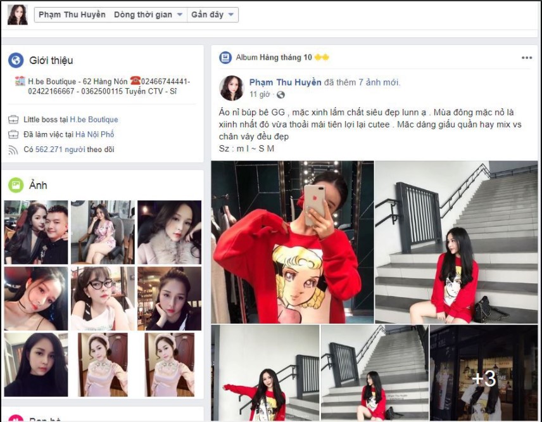542x422 pixels.
Task: Open the Gần đây filter dropdown
Action: 229,14
